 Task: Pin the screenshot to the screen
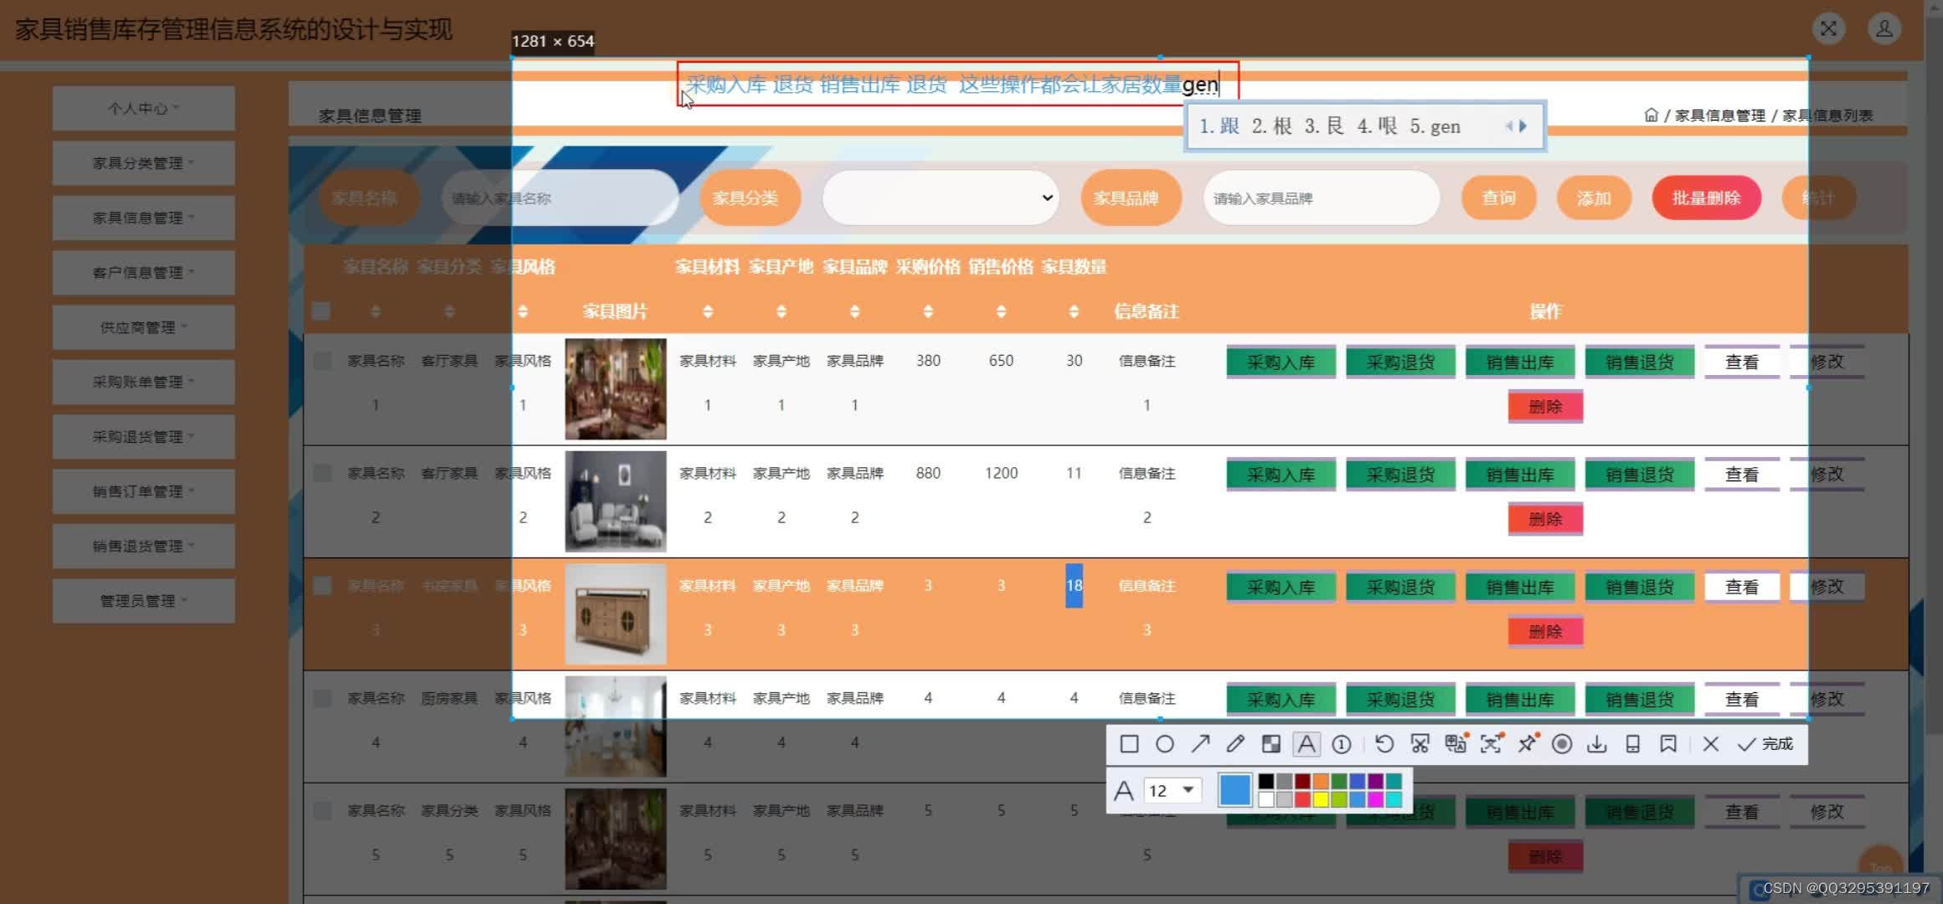[x=1527, y=743]
